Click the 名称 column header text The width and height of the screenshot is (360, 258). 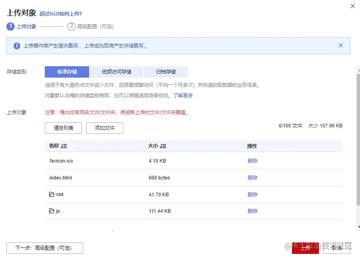click(54, 146)
